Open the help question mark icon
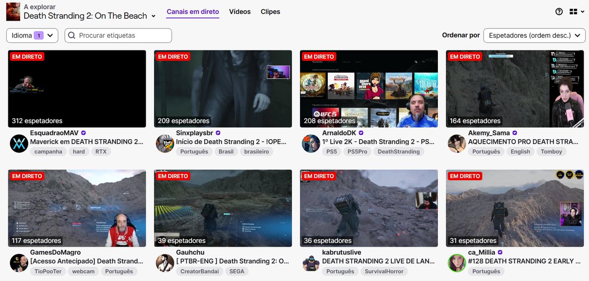This screenshot has width=589, height=281. (559, 12)
